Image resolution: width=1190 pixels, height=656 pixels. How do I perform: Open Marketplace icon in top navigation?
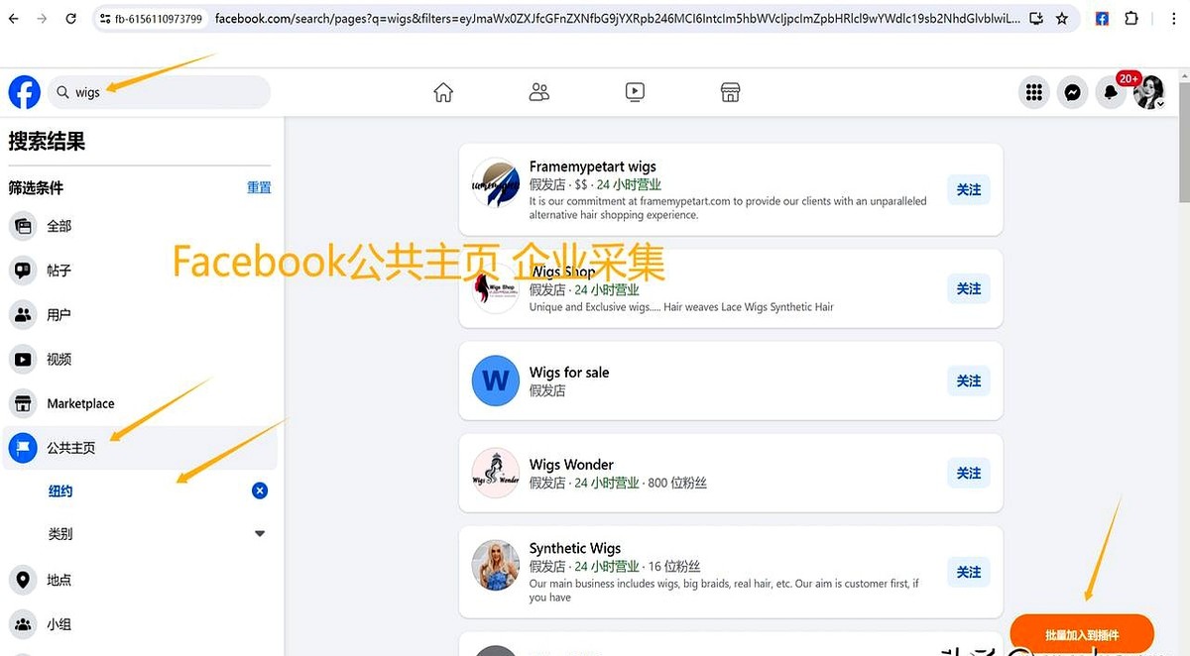[x=730, y=92]
